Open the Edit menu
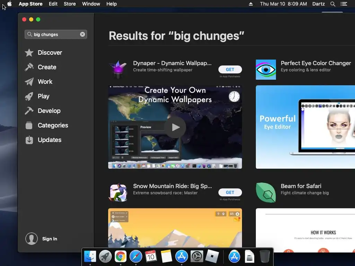Screen dimensions: 355x266 click(53, 4)
